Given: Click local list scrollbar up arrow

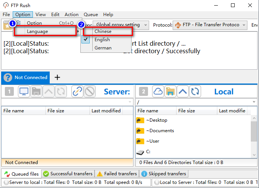Looking at the screenshot, I should 254,118.
